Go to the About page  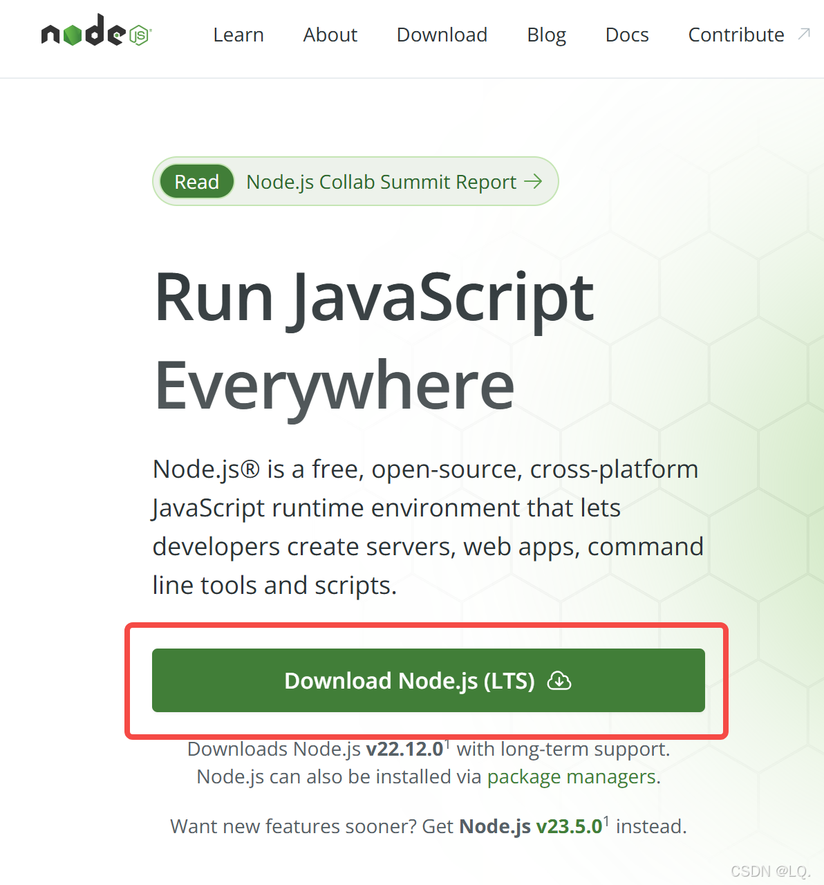pyautogui.click(x=330, y=35)
